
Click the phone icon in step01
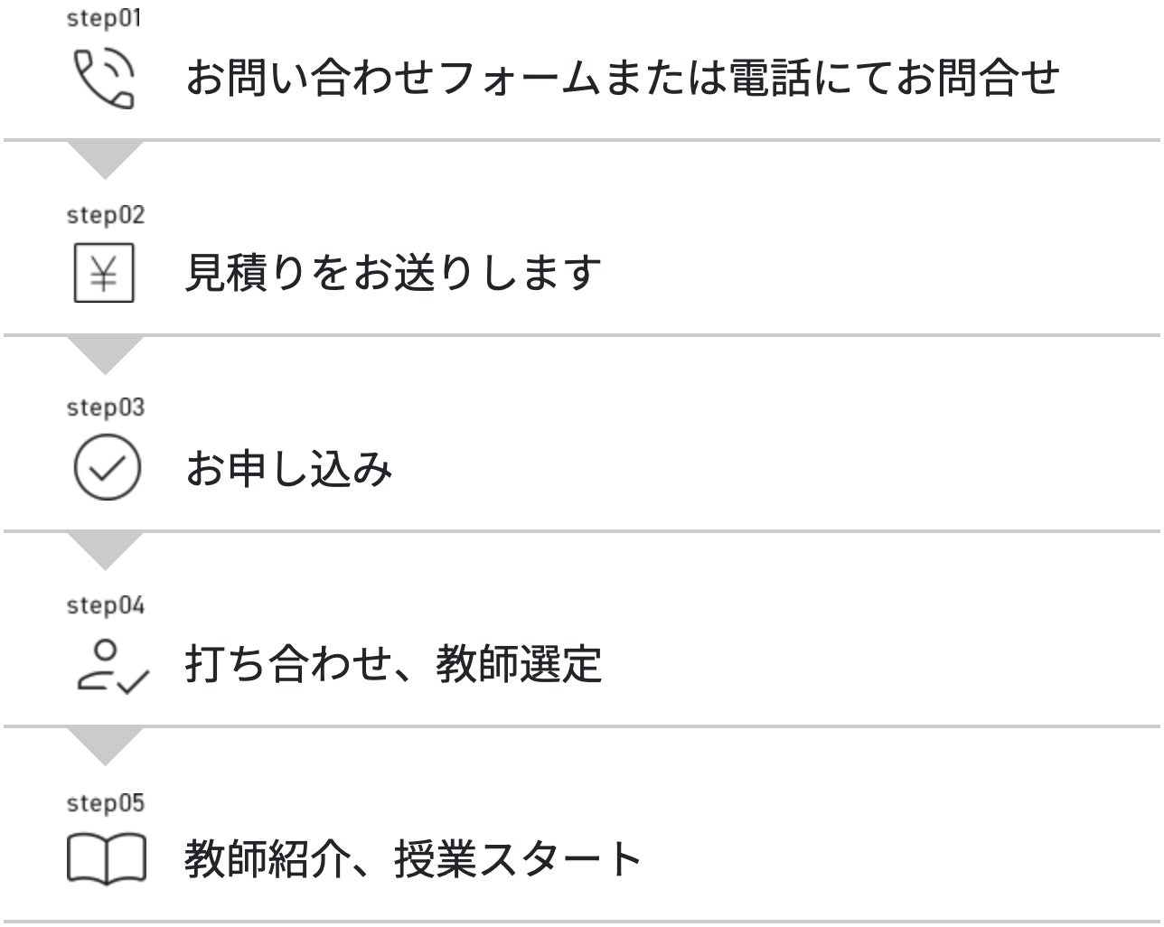click(x=104, y=79)
